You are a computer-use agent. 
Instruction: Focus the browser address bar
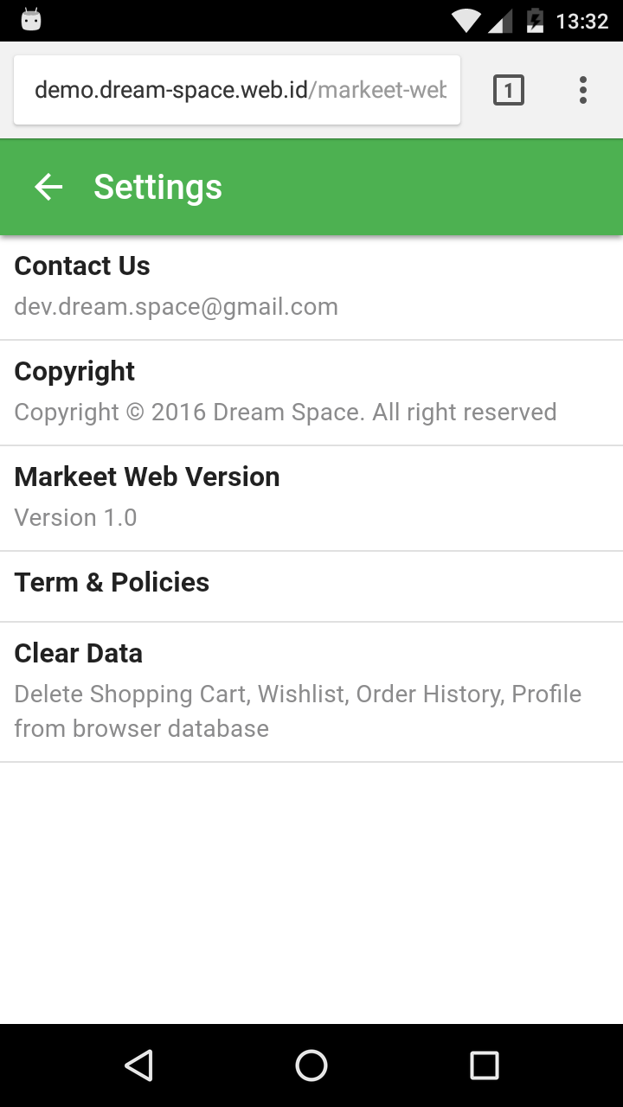click(237, 90)
